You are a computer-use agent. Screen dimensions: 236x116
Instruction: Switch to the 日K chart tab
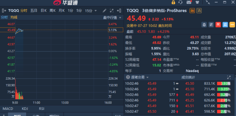[43, 11]
